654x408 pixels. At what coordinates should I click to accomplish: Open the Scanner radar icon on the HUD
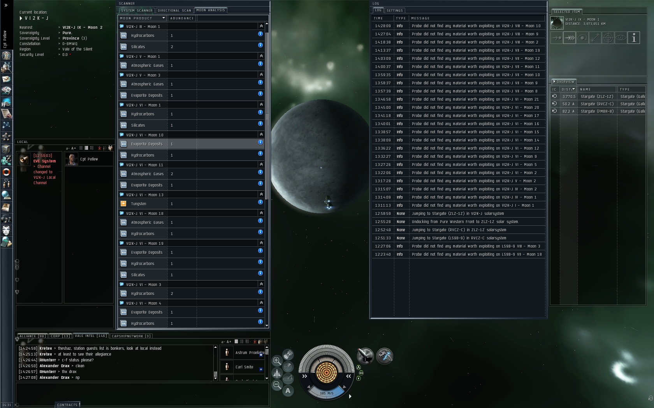(x=288, y=366)
